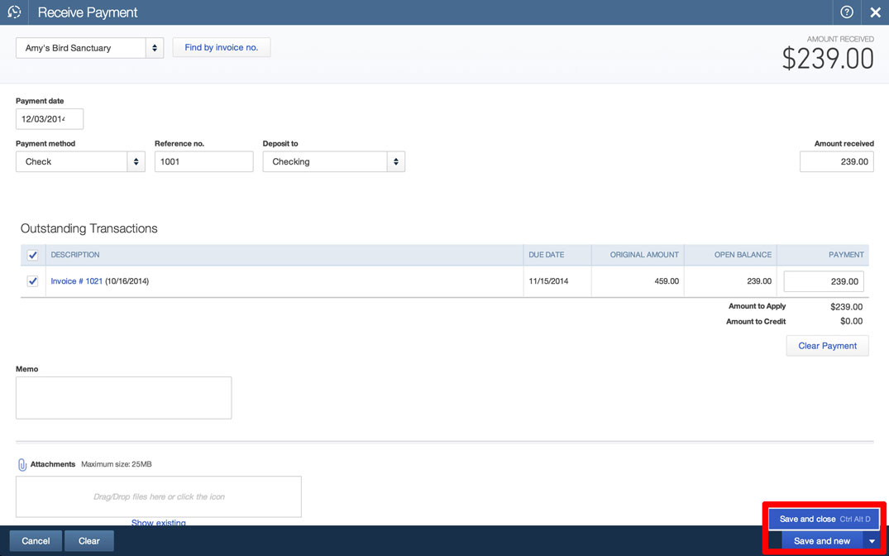Click Save and close

(x=824, y=519)
